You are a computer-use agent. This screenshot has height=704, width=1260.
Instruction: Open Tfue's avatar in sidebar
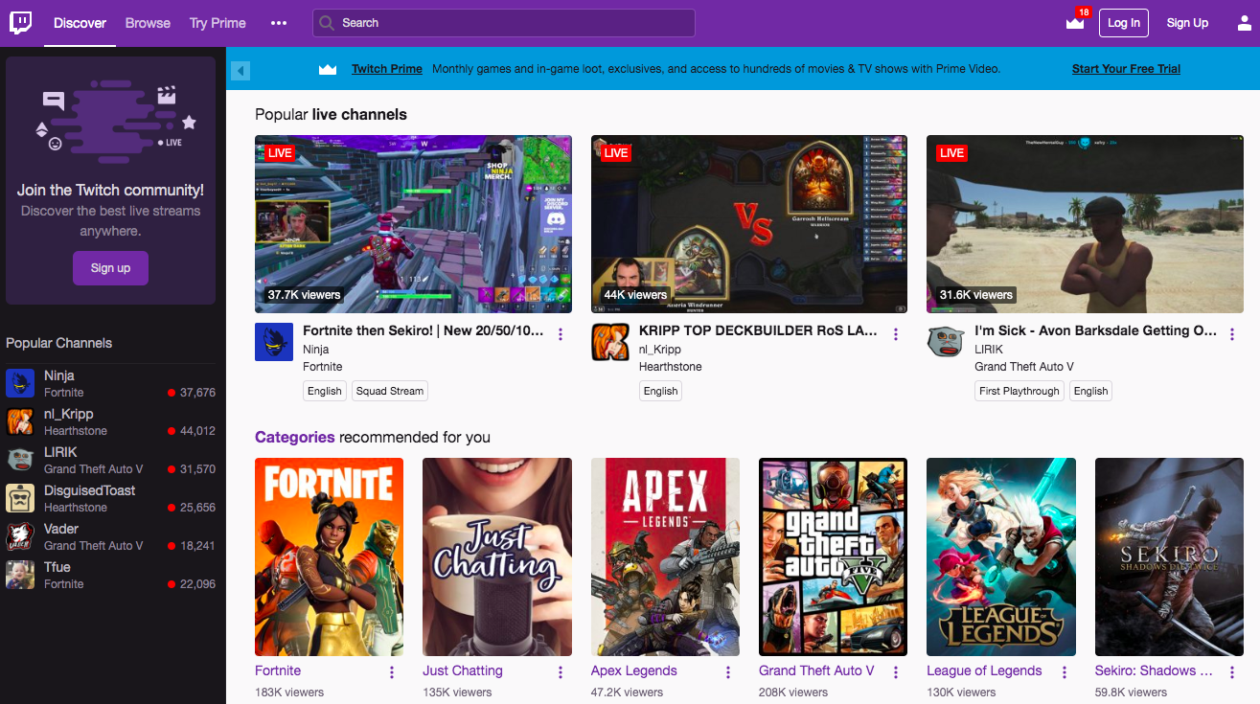(20, 575)
